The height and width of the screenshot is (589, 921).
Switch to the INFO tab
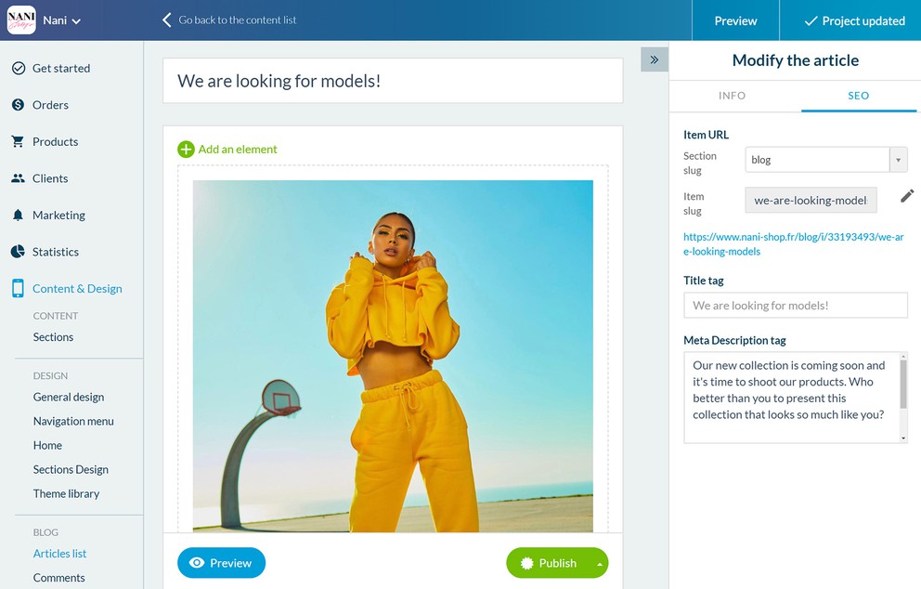[732, 96]
